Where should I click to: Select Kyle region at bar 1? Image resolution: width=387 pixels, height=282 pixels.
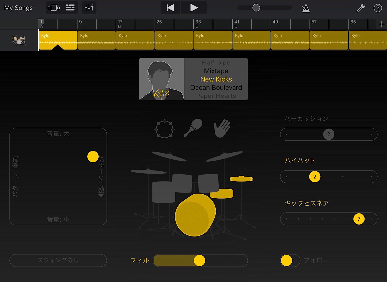click(x=58, y=40)
